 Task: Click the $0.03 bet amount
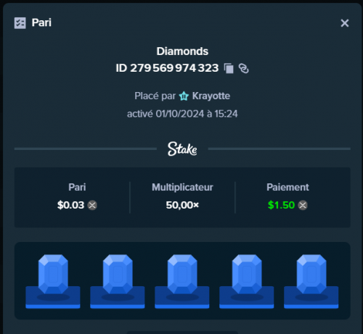coord(70,205)
